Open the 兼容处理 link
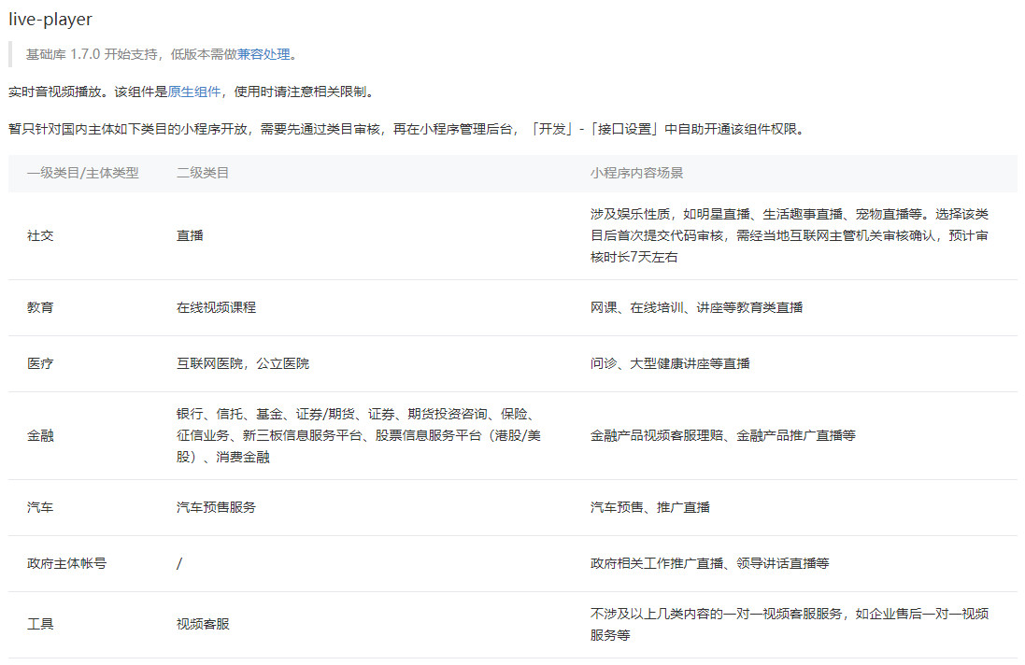 [263, 54]
